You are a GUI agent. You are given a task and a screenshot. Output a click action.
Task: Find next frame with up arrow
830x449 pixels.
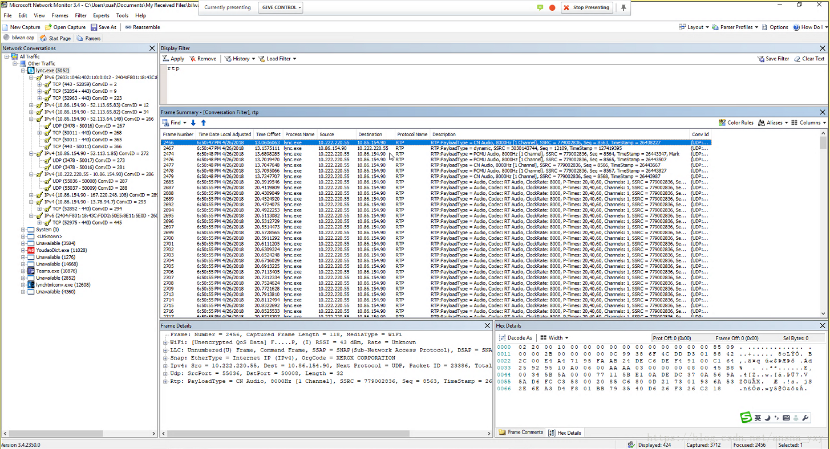tap(203, 123)
